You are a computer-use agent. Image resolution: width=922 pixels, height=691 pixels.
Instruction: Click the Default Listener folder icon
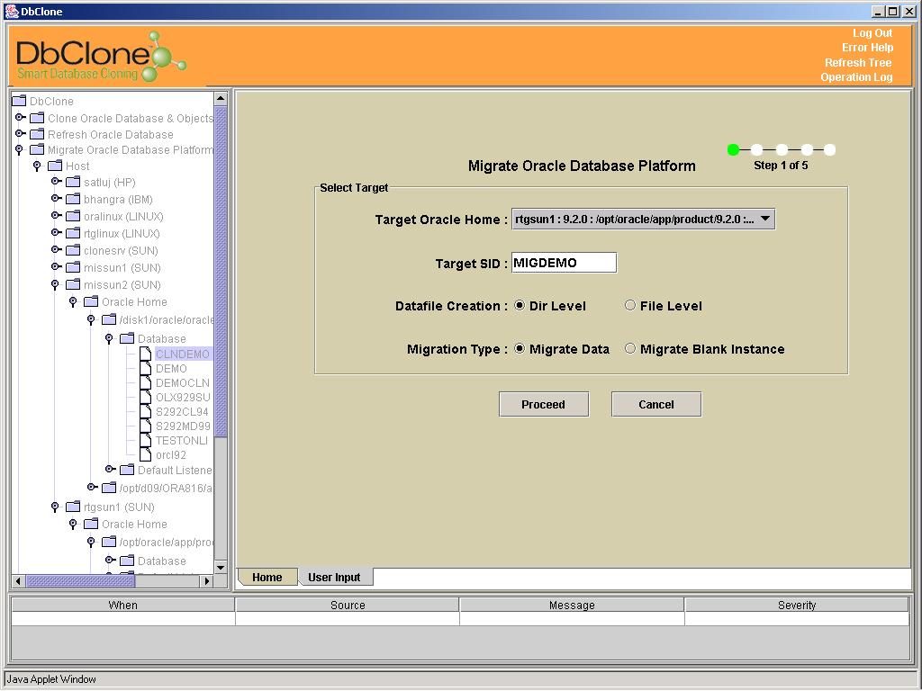127,470
